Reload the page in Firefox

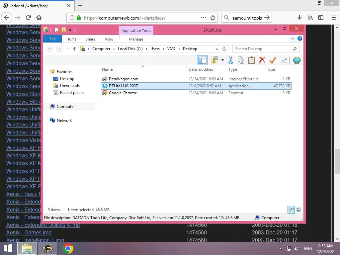point(29,18)
